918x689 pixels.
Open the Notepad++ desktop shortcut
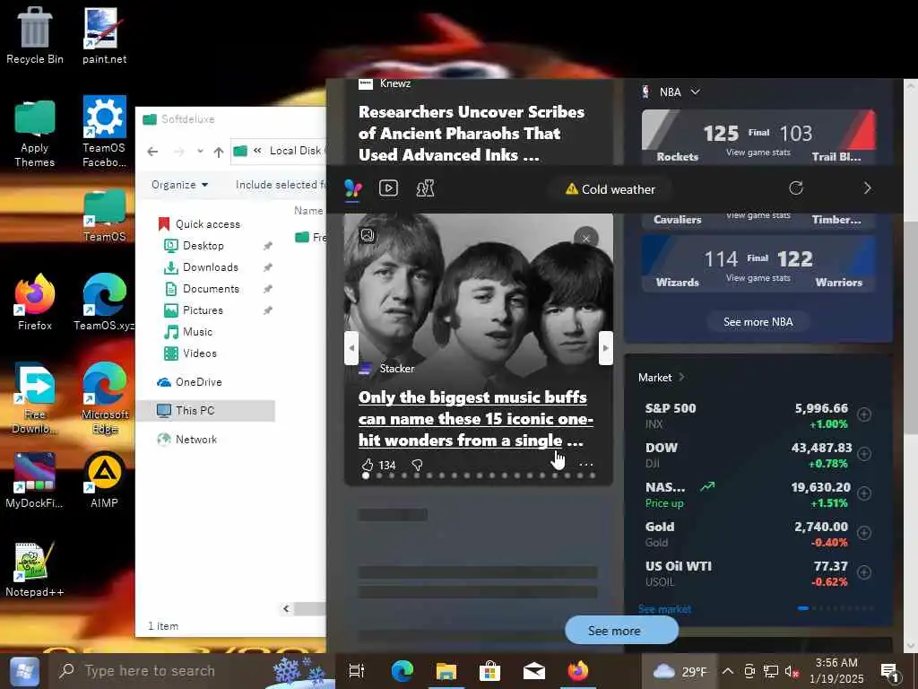(x=35, y=570)
